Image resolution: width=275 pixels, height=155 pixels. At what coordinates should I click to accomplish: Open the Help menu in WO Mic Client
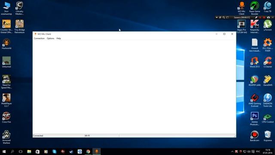pos(58,38)
